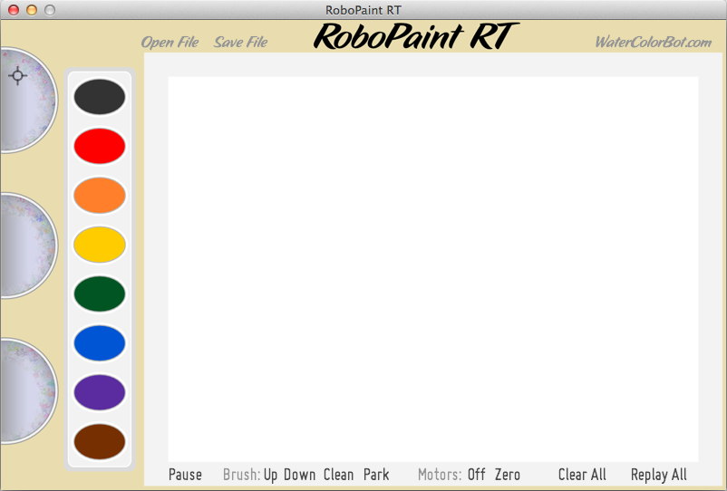Click the RoboPaint RT logo title
The image size is (727, 491).
[x=416, y=35]
